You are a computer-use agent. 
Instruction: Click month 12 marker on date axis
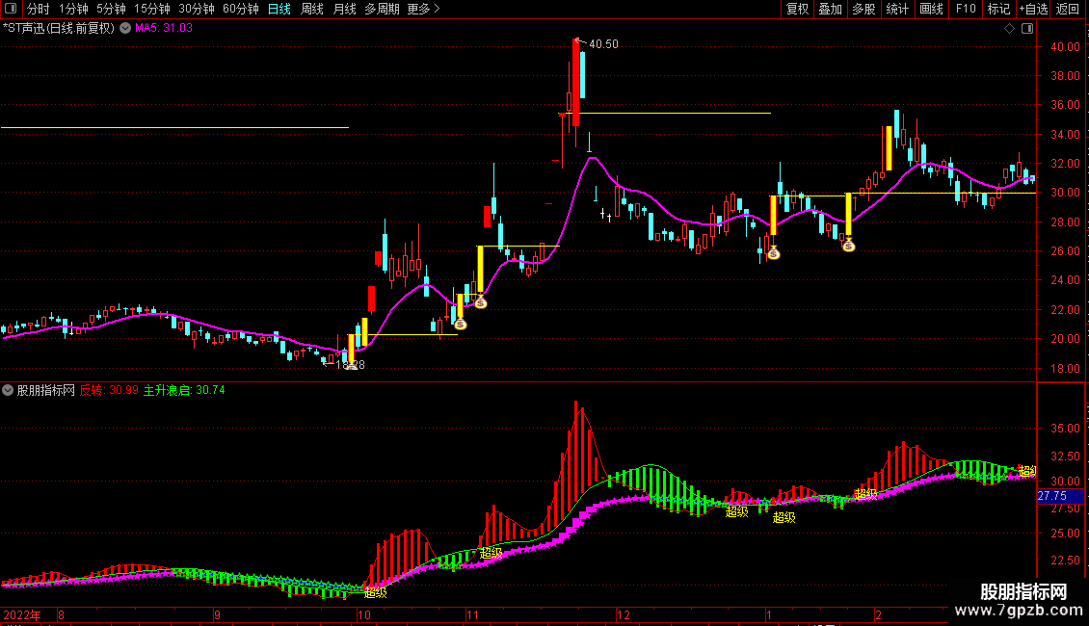[623, 615]
